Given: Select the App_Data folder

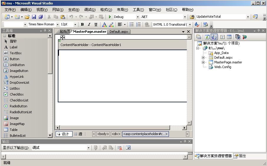Looking at the screenshot, I should click(x=221, y=53).
